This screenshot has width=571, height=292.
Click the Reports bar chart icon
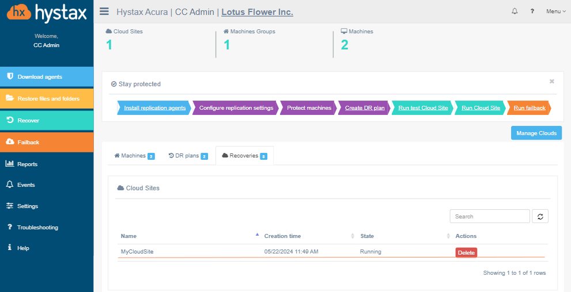click(9, 163)
